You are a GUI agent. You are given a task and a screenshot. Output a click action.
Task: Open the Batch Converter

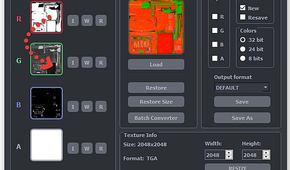pyautogui.click(x=156, y=118)
